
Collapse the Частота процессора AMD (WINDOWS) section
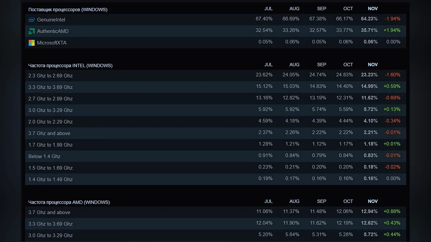point(69,202)
